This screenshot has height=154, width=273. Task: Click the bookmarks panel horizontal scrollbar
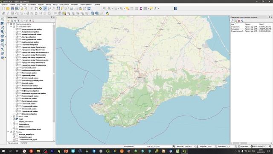tap(240, 143)
